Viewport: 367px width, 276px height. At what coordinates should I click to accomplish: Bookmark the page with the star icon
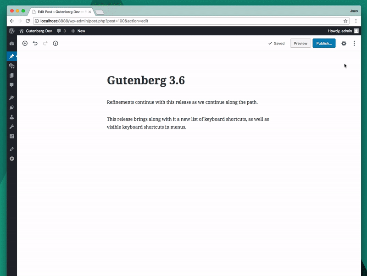pyautogui.click(x=345, y=21)
